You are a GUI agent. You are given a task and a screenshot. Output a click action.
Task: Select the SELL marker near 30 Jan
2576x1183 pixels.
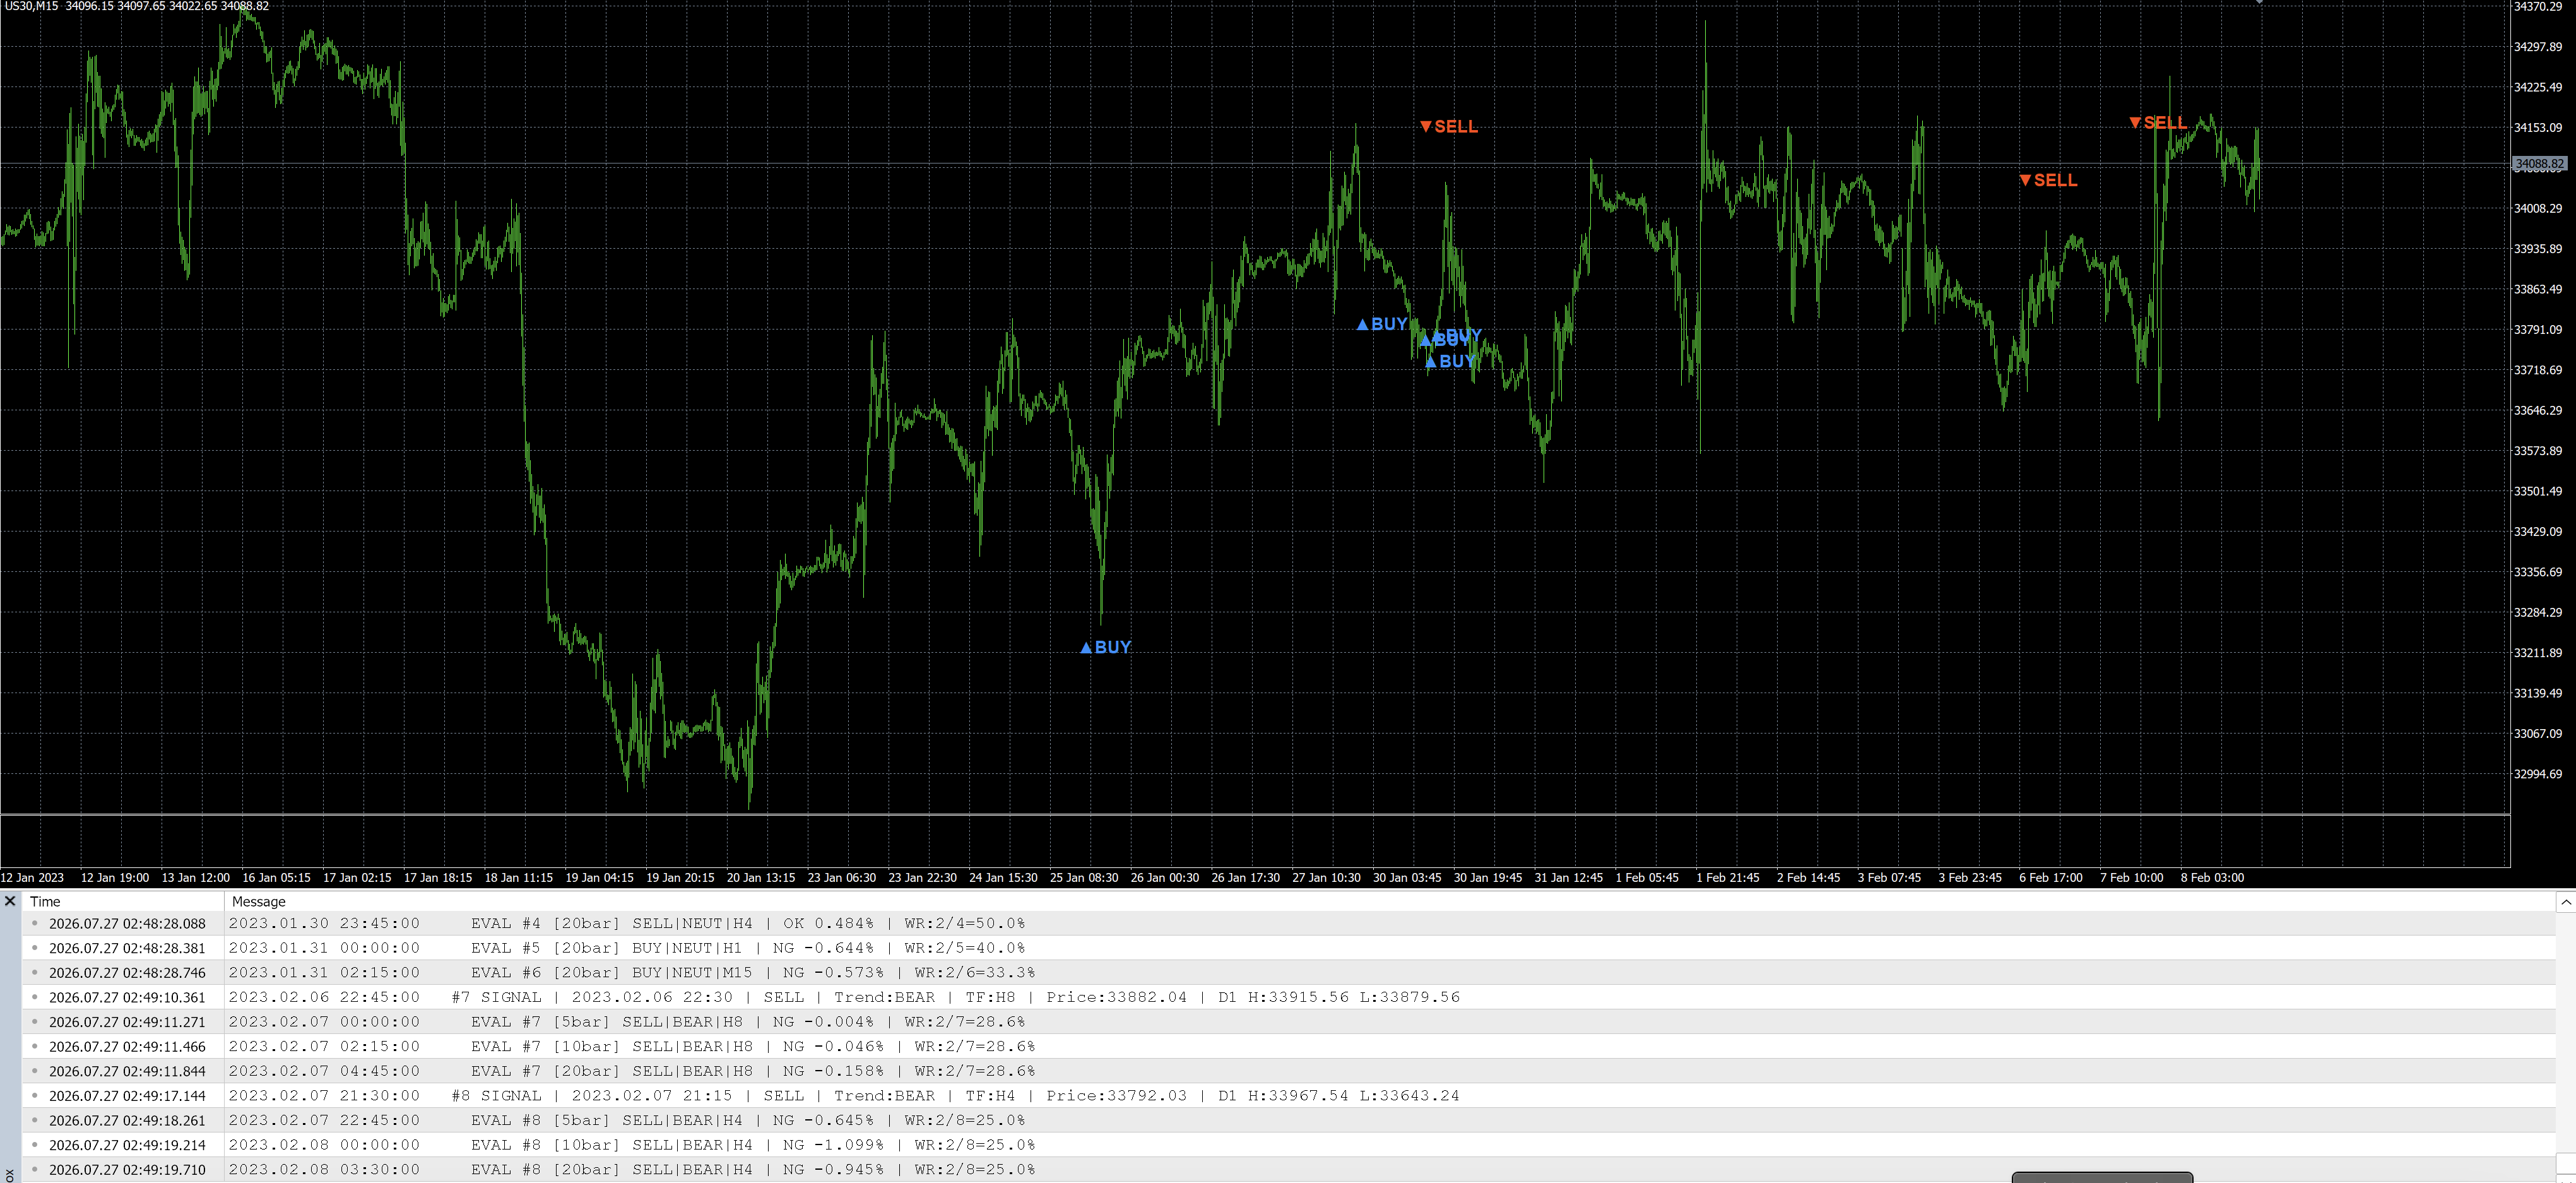coord(1448,126)
